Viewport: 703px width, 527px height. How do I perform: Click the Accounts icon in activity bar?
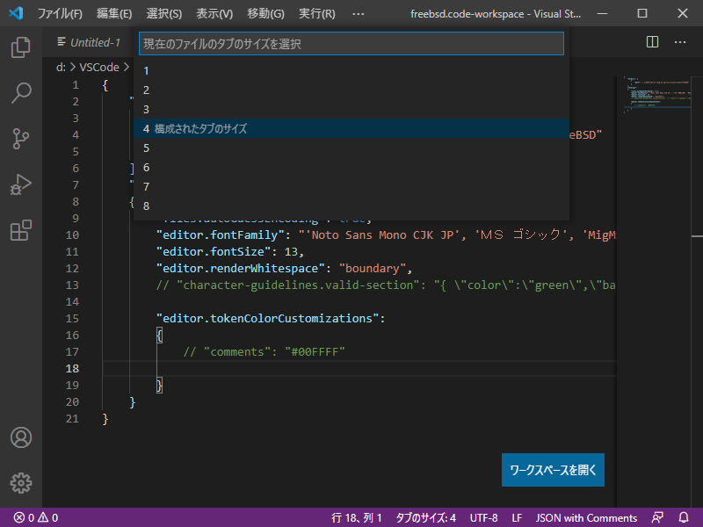pyautogui.click(x=21, y=437)
